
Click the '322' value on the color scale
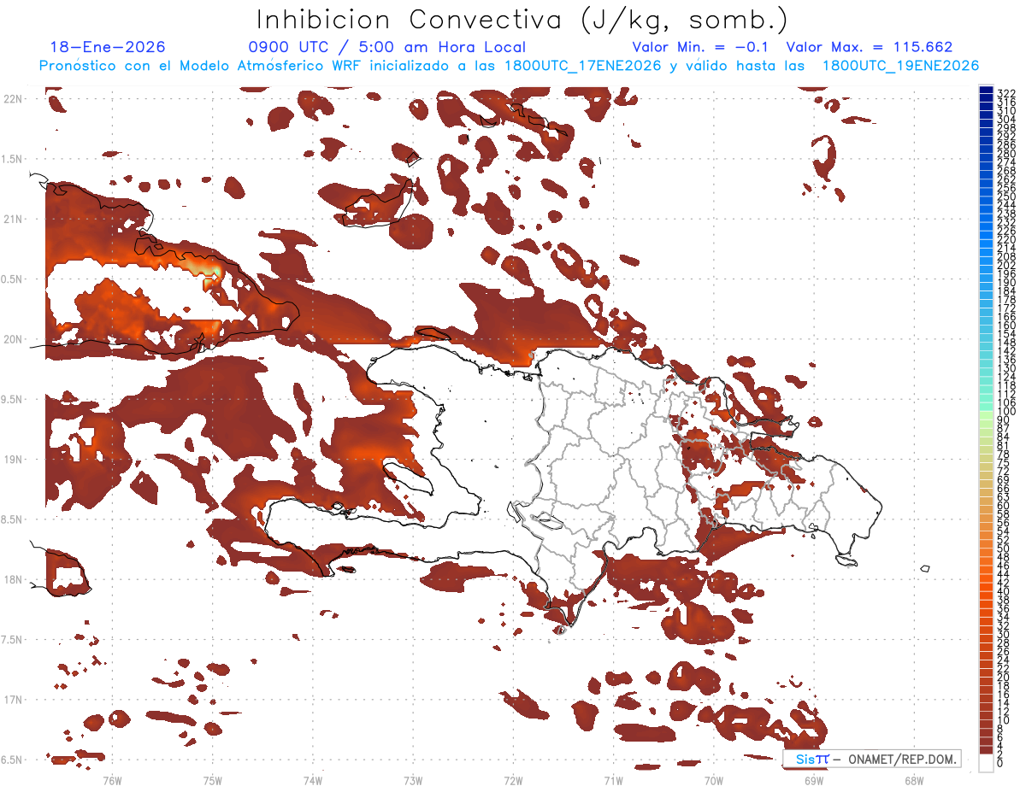(1006, 93)
